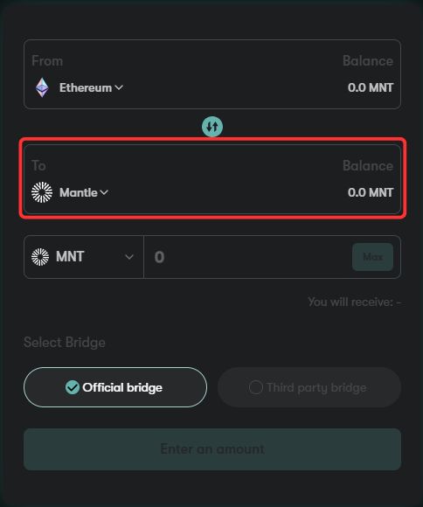Click the Mantle sunburst logo in To section

pos(42,192)
